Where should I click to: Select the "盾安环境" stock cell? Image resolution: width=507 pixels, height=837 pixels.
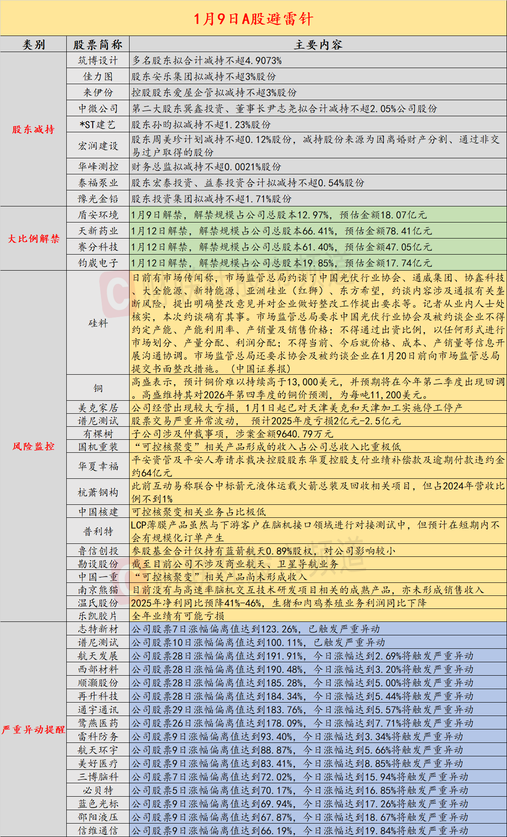98,215
